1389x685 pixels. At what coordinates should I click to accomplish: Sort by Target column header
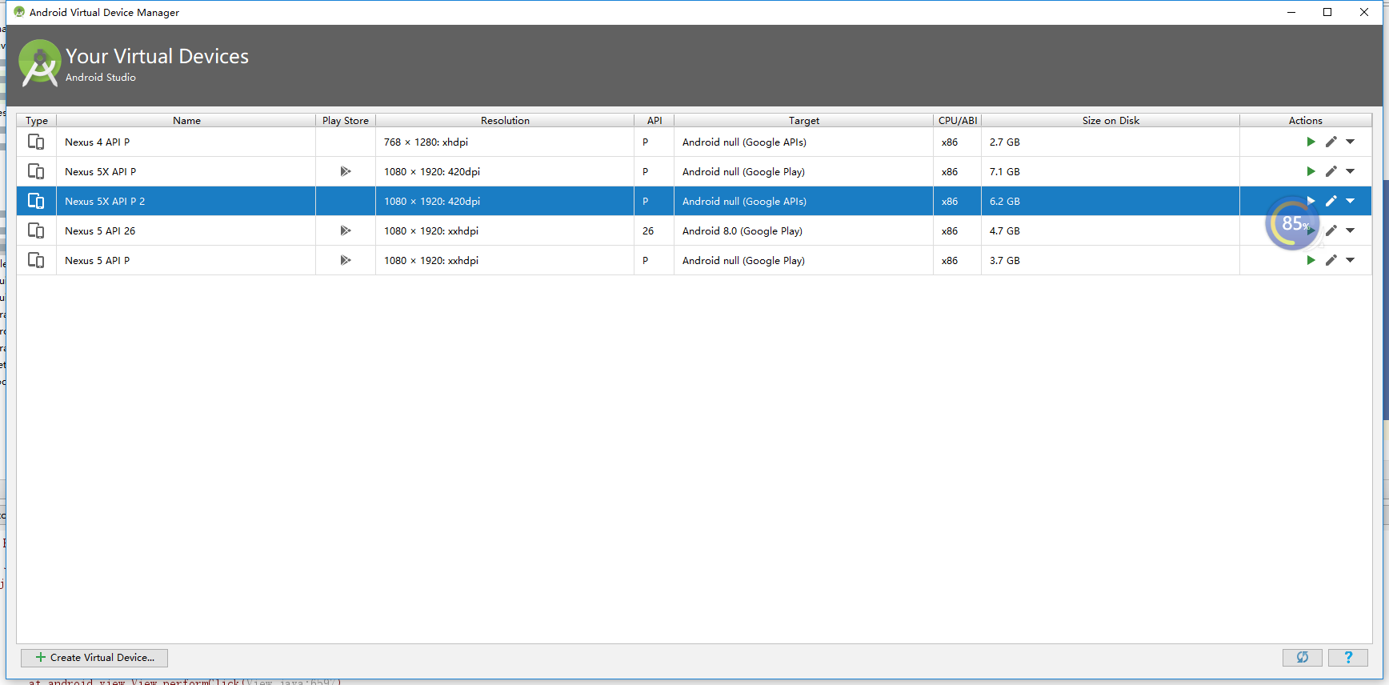coord(804,120)
